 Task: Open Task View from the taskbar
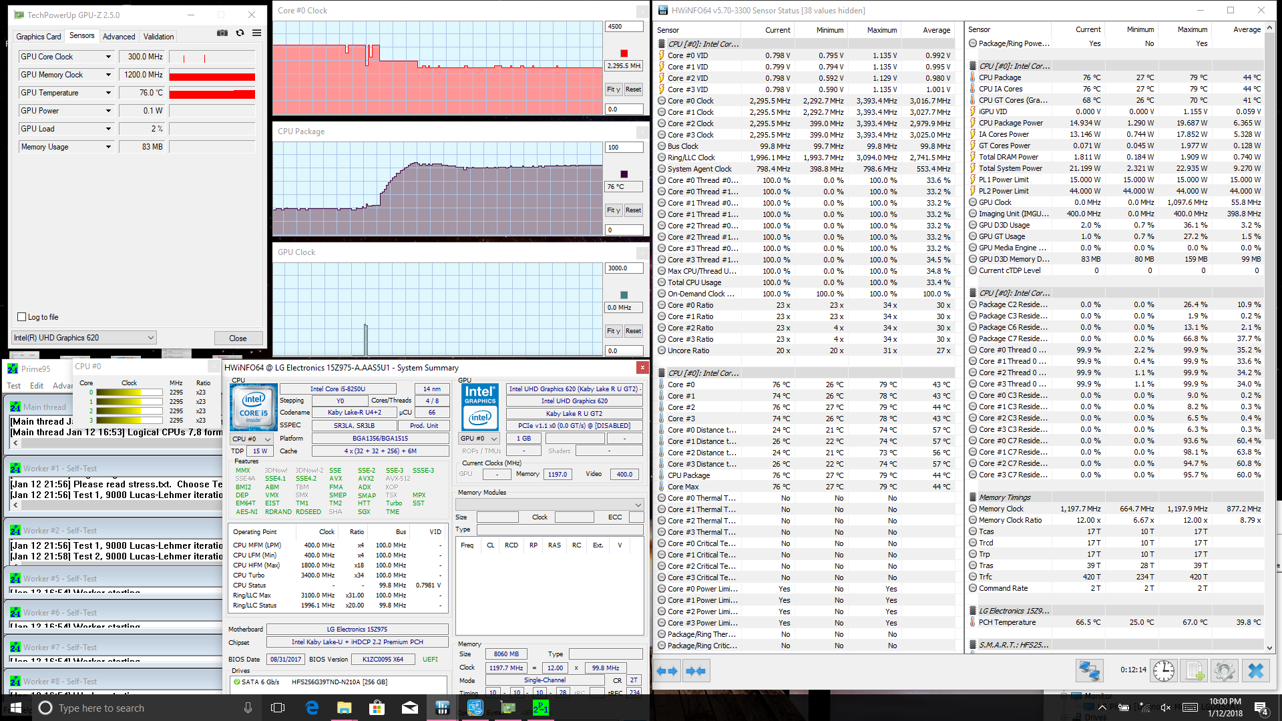278,708
